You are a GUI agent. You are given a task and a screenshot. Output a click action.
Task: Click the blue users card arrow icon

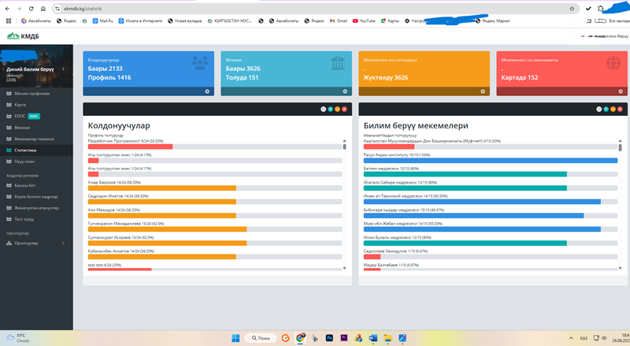coord(207,91)
